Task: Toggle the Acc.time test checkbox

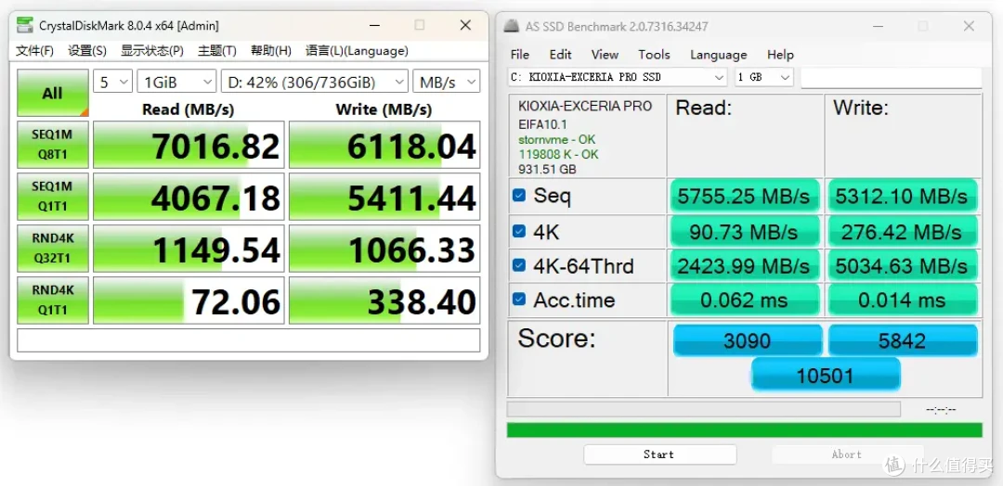Action: (x=519, y=299)
